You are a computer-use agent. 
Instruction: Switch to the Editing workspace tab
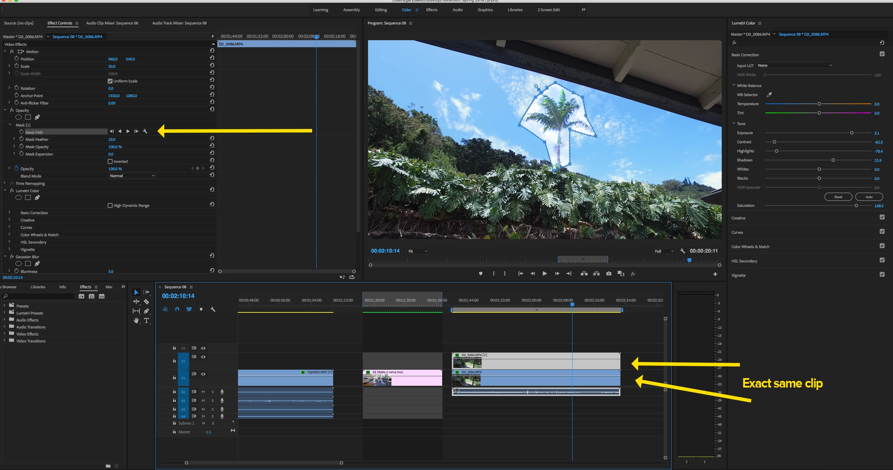click(x=381, y=10)
